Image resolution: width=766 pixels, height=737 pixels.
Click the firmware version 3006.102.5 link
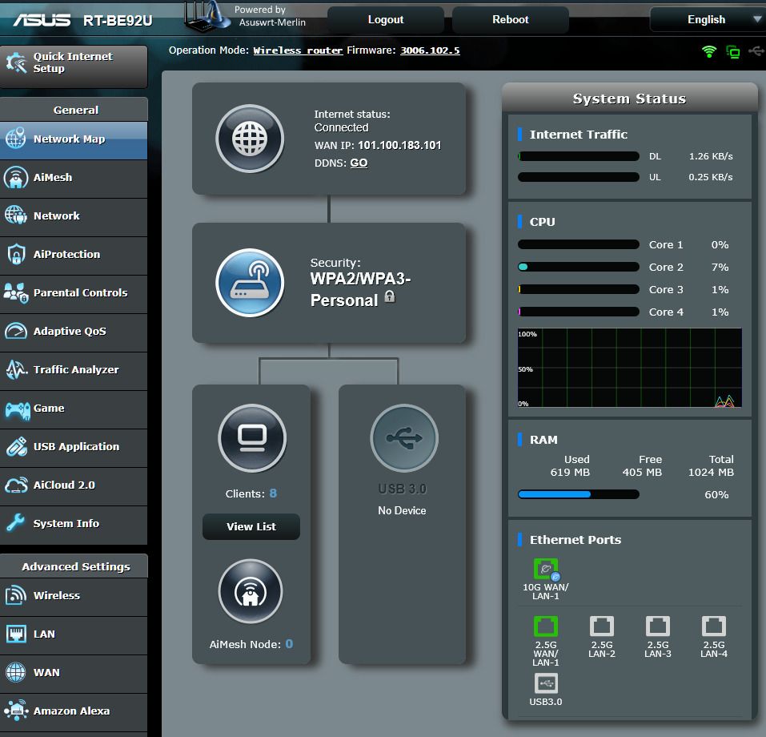tap(430, 50)
